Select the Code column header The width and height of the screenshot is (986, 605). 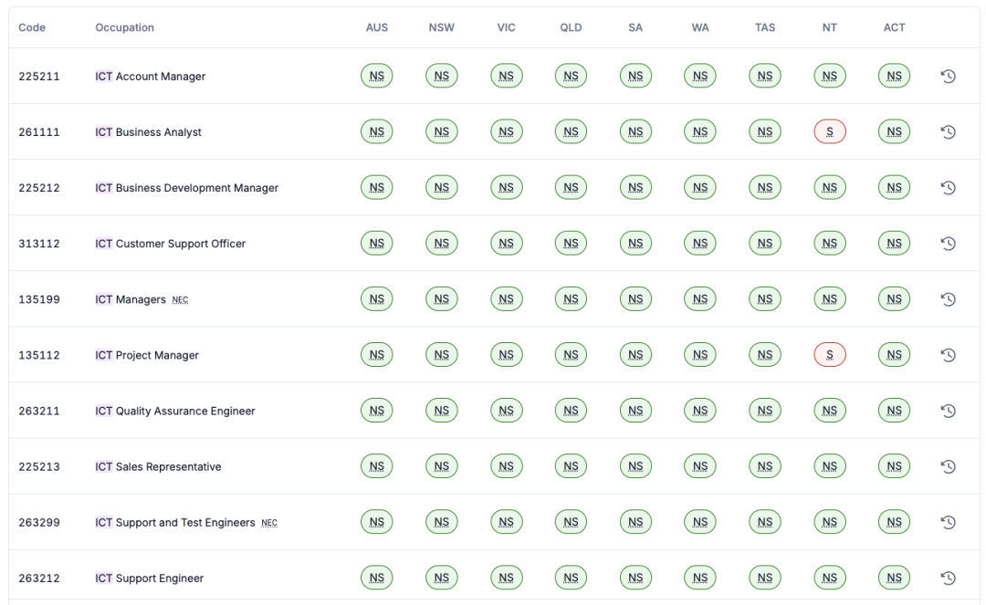pyautogui.click(x=32, y=27)
